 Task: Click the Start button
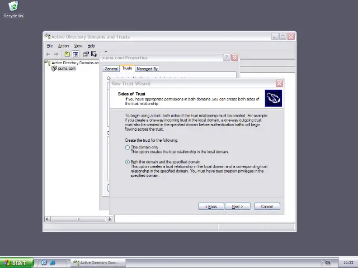click(x=17, y=263)
